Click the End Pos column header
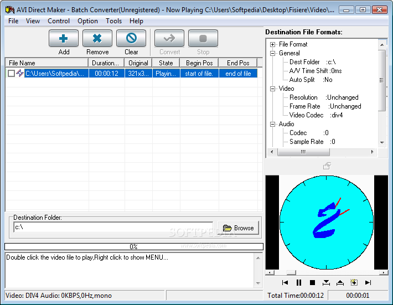393x305 pixels. 238,63
